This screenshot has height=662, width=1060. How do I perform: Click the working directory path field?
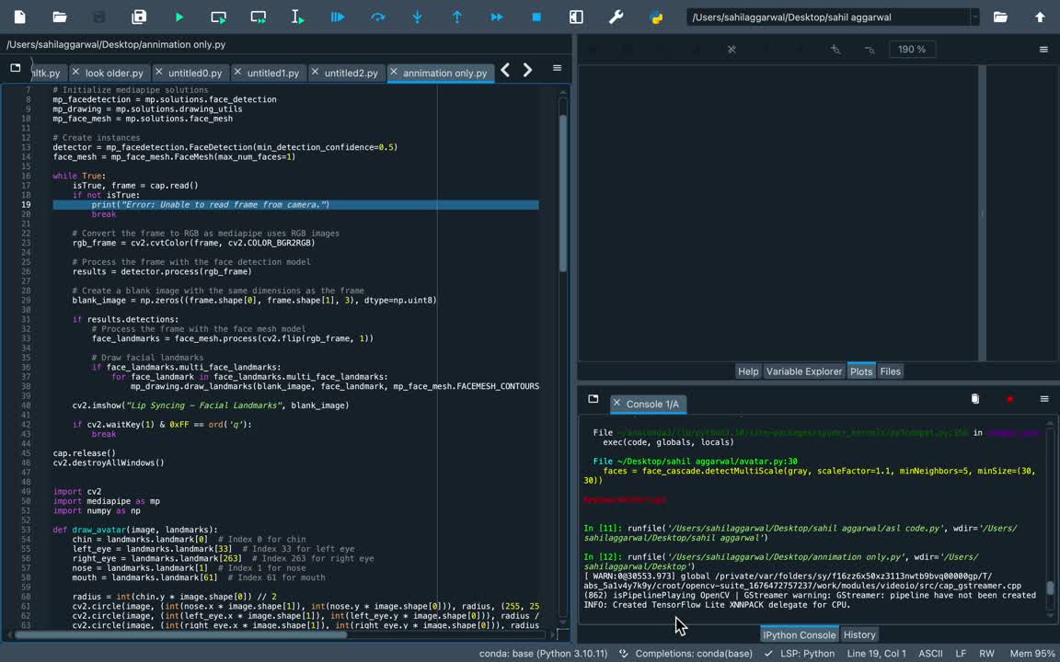828,17
